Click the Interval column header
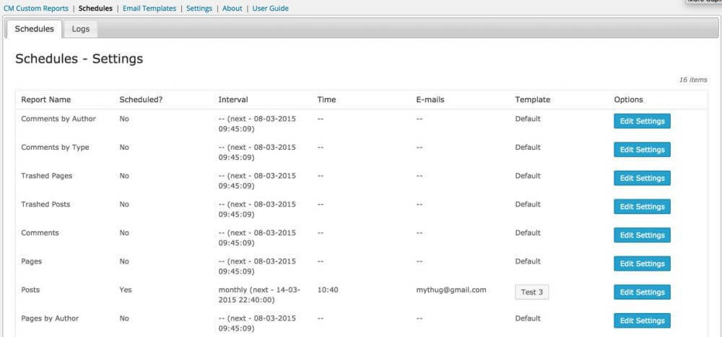The image size is (722, 337). click(233, 99)
